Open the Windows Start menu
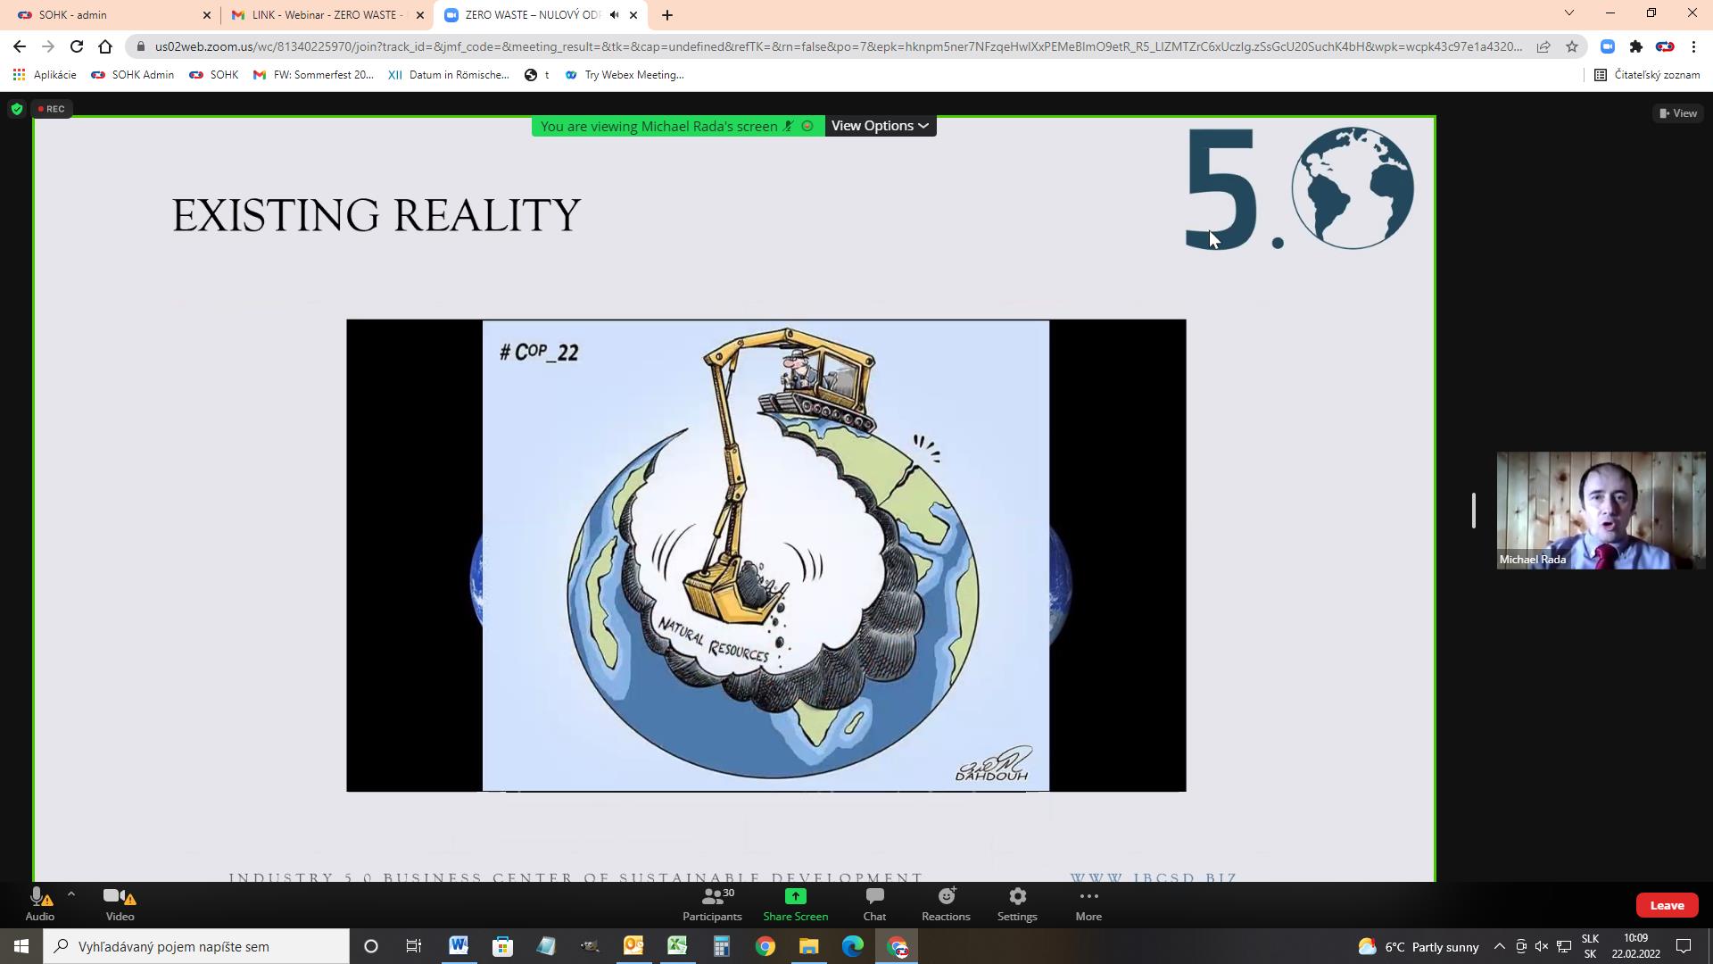The width and height of the screenshot is (1713, 964). click(21, 946)
